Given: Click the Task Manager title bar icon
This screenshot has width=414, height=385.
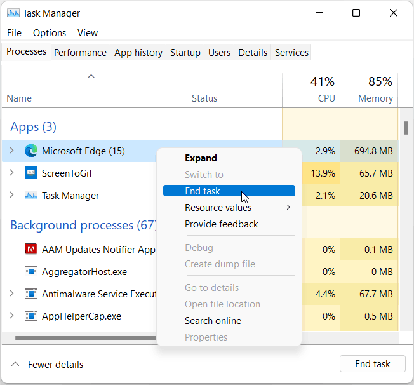Looking at the screenshot, I should point(13,13).
